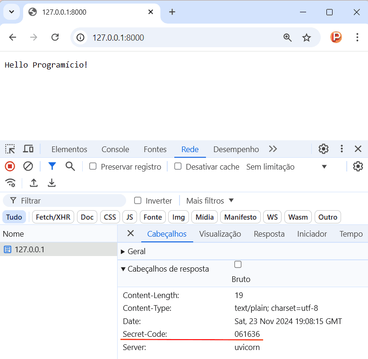Viewport: 368px width, 359px height.
Task: Collapse Cabeçalhos de resposta section
Action: click(x=165, y=269)
